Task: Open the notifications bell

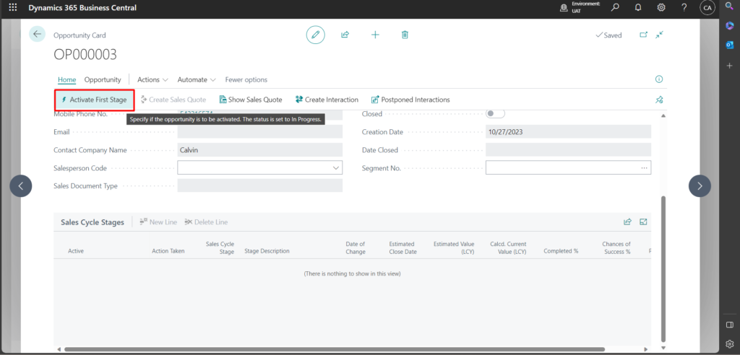Action: [x=638, y=7]
